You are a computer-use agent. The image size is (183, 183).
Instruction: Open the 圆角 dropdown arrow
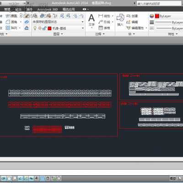pos(21,22)
